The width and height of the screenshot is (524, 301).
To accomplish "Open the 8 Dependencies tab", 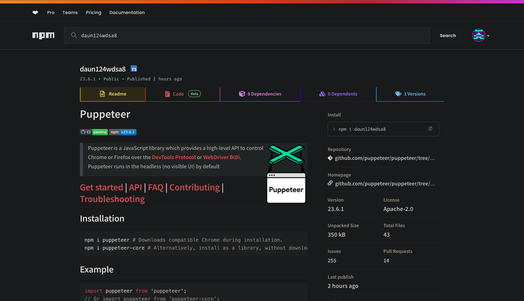I will pyautogui.click(x=260, y=94).
